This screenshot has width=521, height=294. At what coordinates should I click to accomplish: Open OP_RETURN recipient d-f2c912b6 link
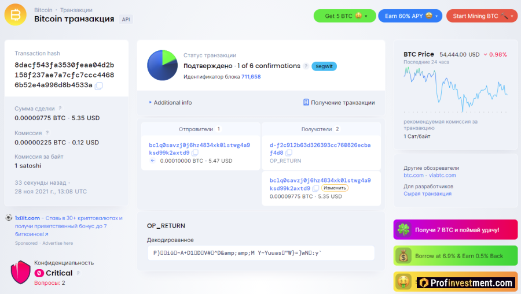320,149
